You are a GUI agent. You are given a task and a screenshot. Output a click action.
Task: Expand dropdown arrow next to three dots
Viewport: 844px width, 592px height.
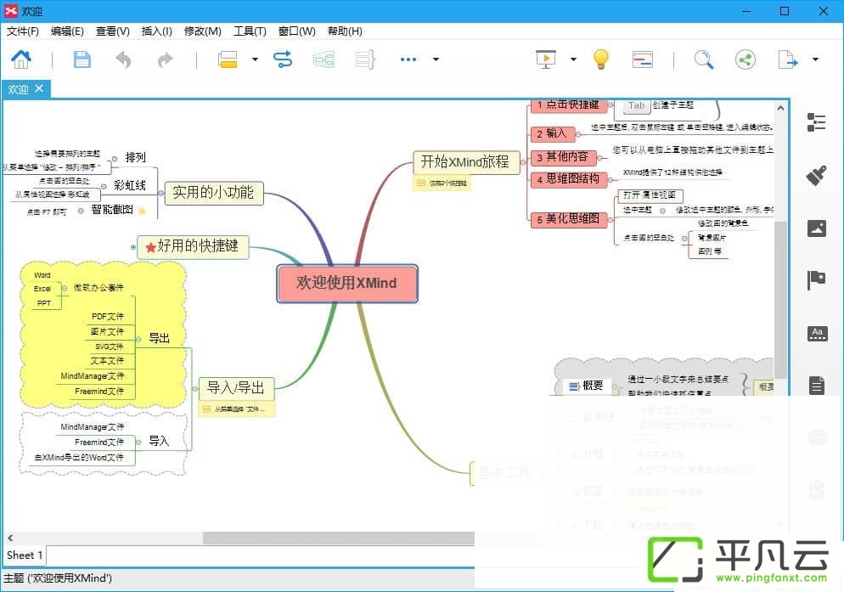436,59
